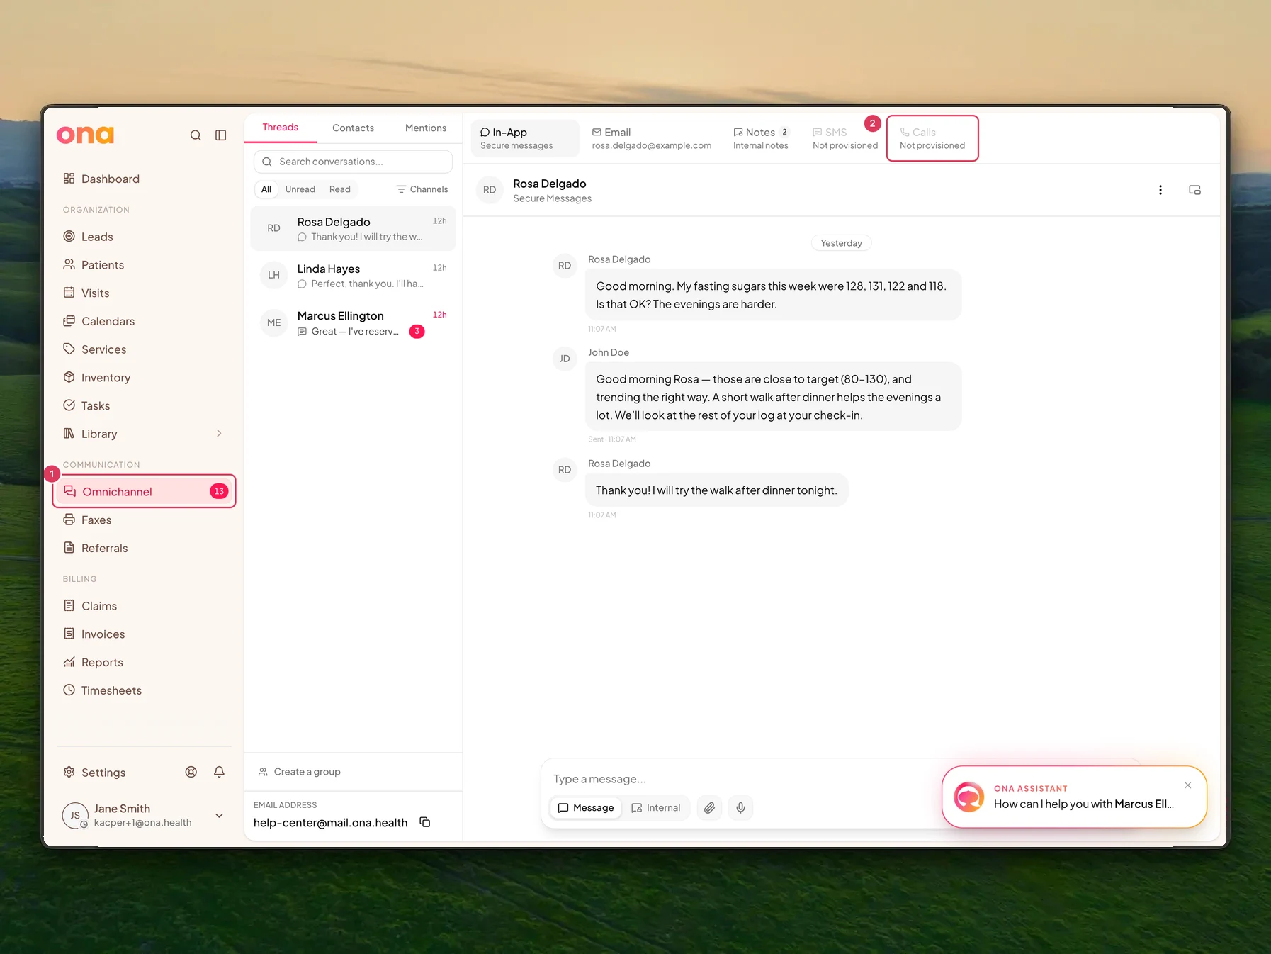Click Create a group

tap(300, 772)
